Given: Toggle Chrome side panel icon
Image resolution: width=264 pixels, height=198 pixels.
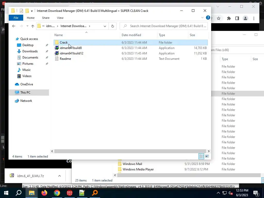Looking at the screenshot, I should click(x=237, y=18).
